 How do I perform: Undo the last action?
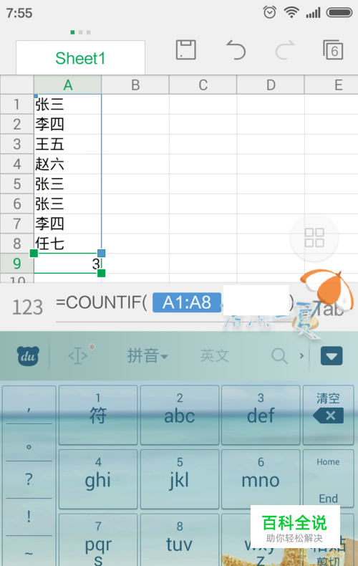(x=236, y=50)
